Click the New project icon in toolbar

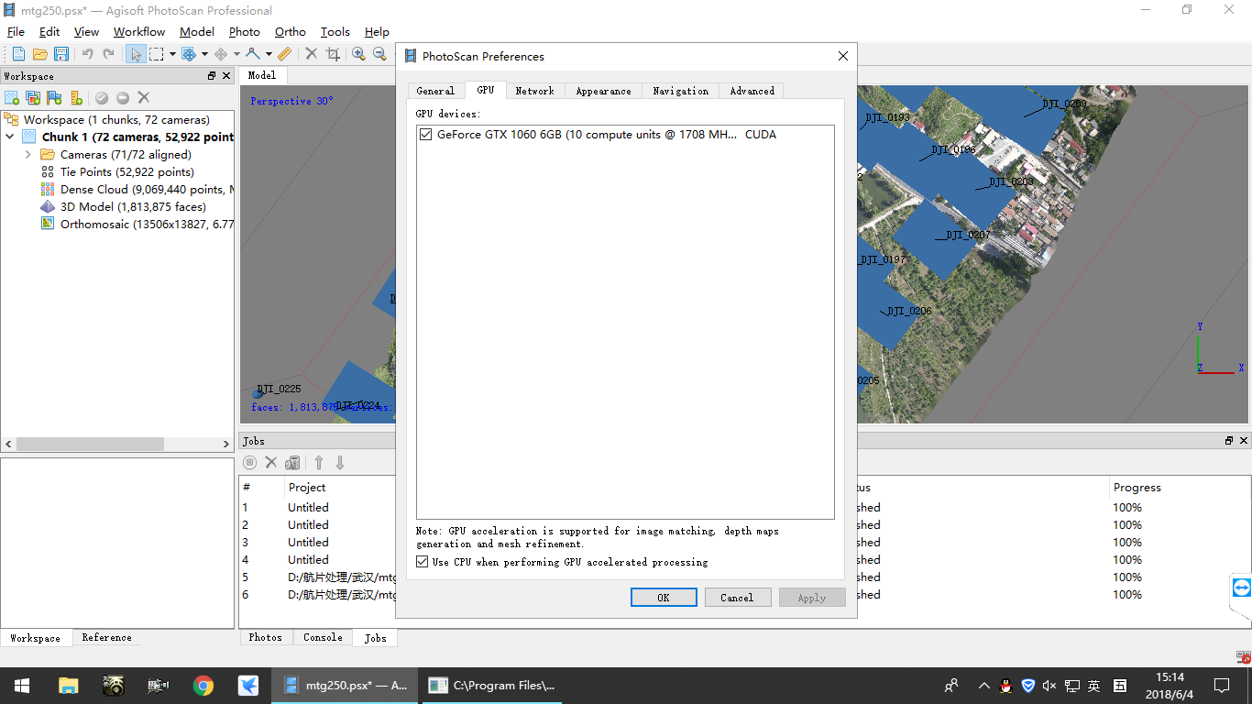[x=18, y=54]
